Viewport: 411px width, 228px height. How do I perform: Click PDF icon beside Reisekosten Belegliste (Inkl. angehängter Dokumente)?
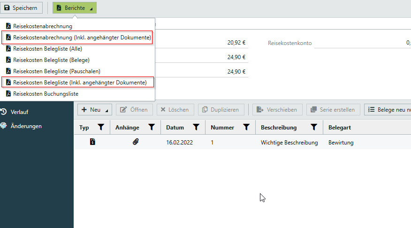[8, 83]
